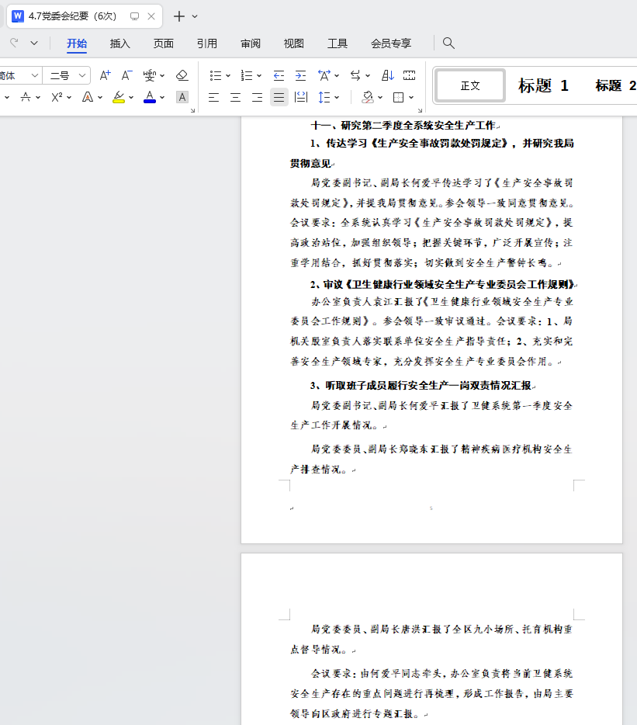Open the Chinese text layout tool

point(324,75)
